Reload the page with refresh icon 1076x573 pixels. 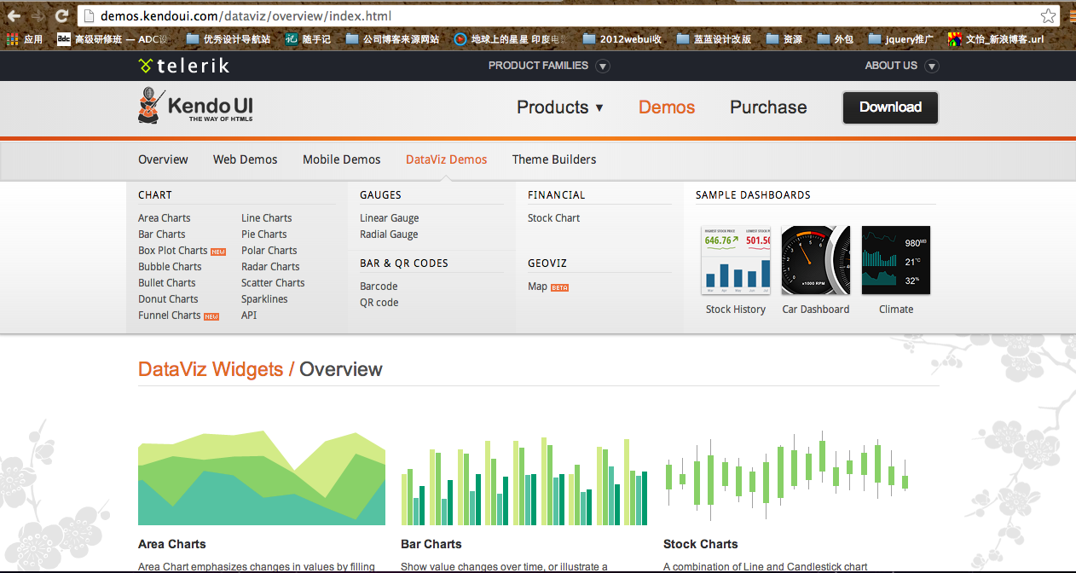pos(61,16)
